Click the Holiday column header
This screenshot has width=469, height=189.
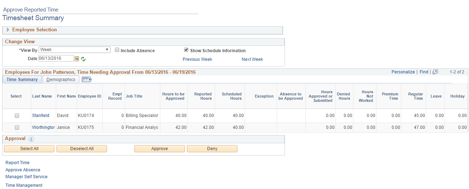tap(457, 96)
